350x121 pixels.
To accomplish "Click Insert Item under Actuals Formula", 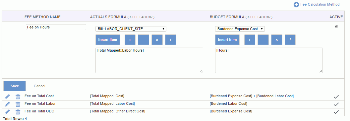I will click(x=108, y=40).
